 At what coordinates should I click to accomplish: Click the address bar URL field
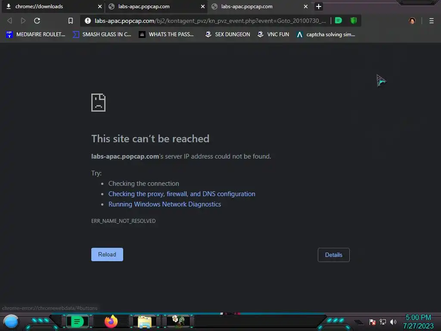210,21
